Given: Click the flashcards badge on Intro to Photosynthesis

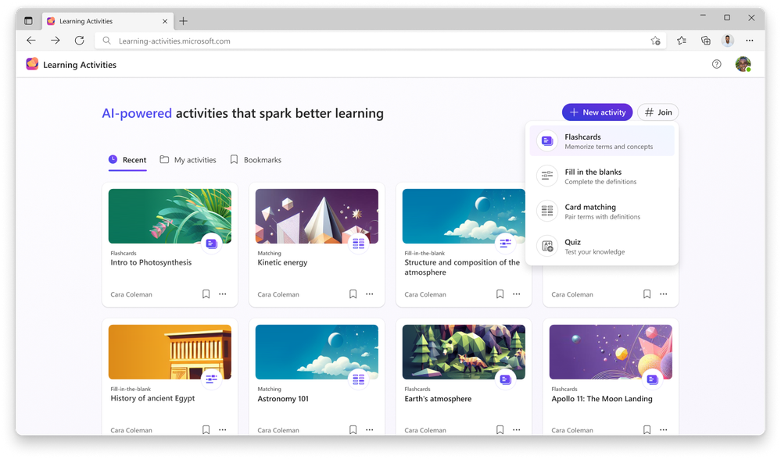Looking at the screenshot, I should [x=212, y=244].
